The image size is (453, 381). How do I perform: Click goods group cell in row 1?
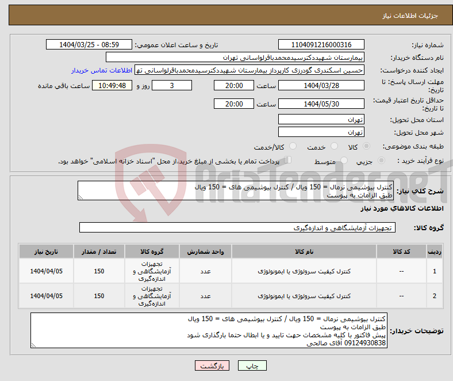[152, 271]
